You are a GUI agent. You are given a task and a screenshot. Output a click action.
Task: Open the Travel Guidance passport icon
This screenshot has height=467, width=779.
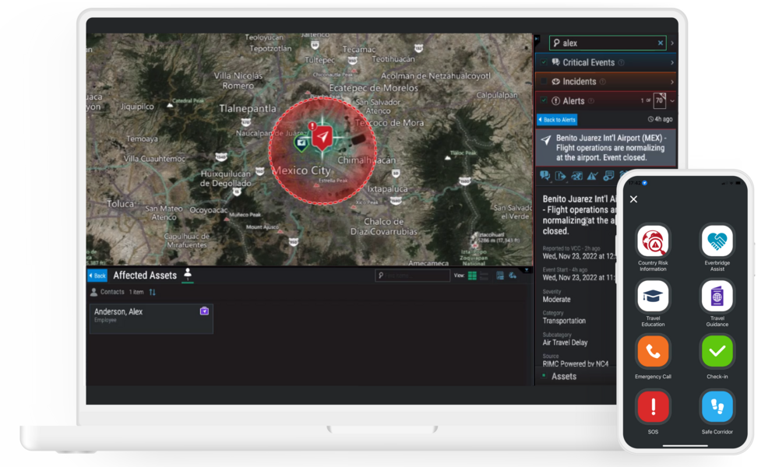[717, 297]
